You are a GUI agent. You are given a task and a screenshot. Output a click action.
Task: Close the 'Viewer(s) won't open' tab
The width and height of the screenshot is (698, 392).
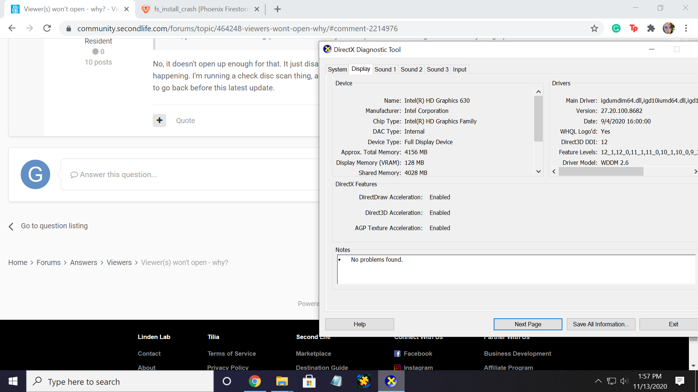(127, 9)
